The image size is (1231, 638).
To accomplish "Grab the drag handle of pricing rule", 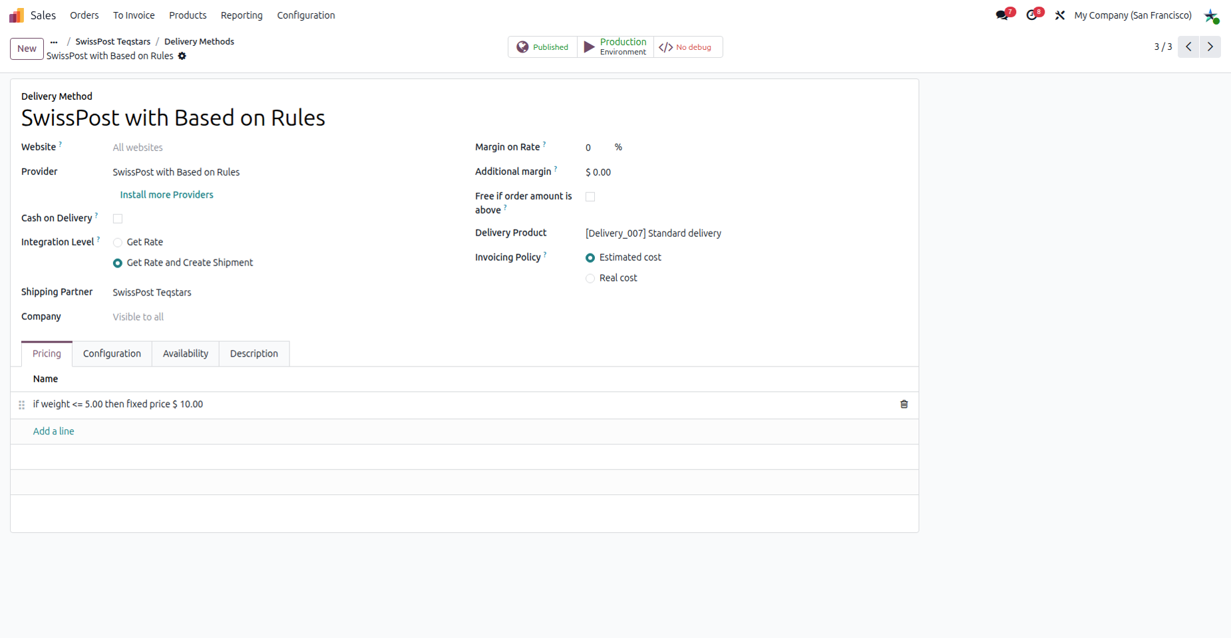I will point(22,404).
